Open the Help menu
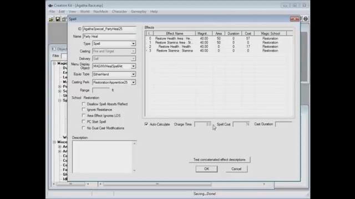355x199 pixels. (154, 12)
